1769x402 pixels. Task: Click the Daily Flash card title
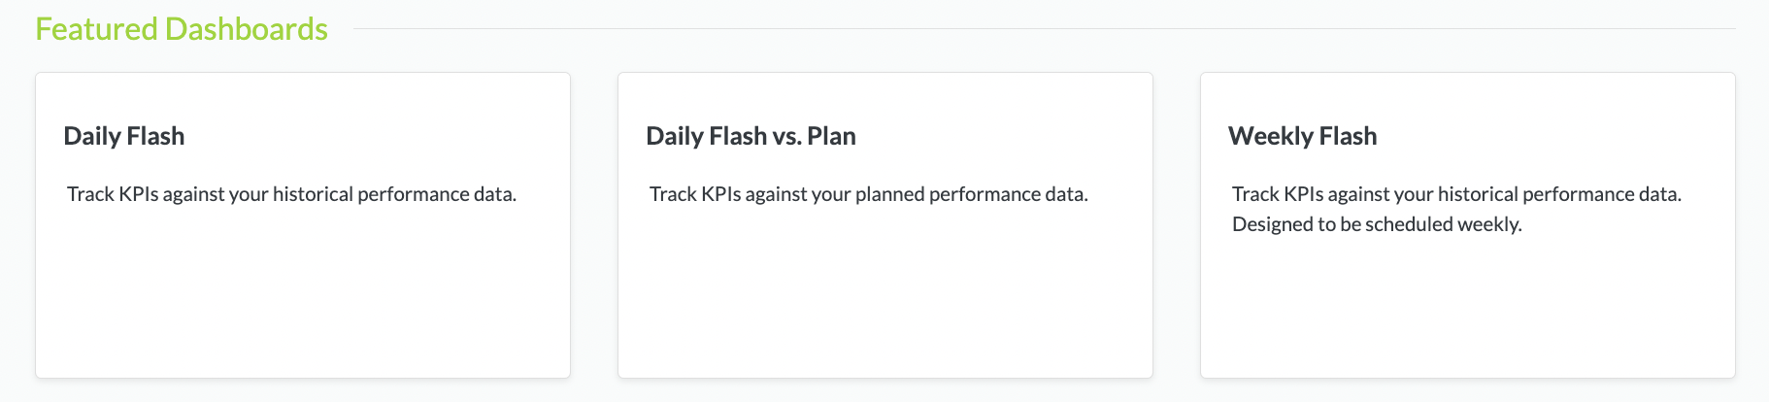pyautogui.click(x=124, y=136)
